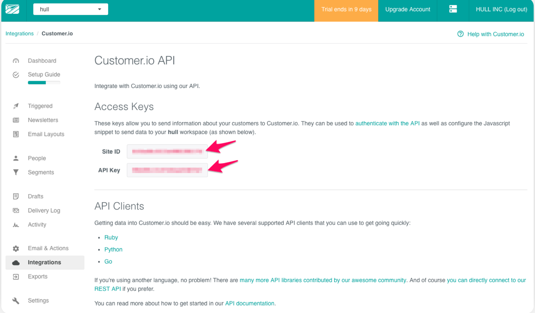Screen dimensions: 535x313
Task: Click Upgrade Account
Action: click(408, 9)
